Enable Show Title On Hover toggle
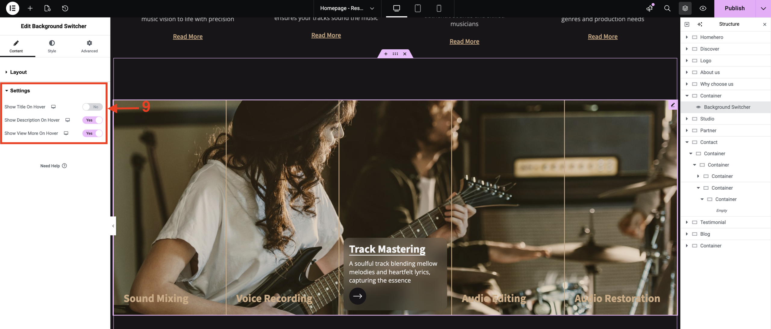 pyautogui.click(x=92, y=107)
